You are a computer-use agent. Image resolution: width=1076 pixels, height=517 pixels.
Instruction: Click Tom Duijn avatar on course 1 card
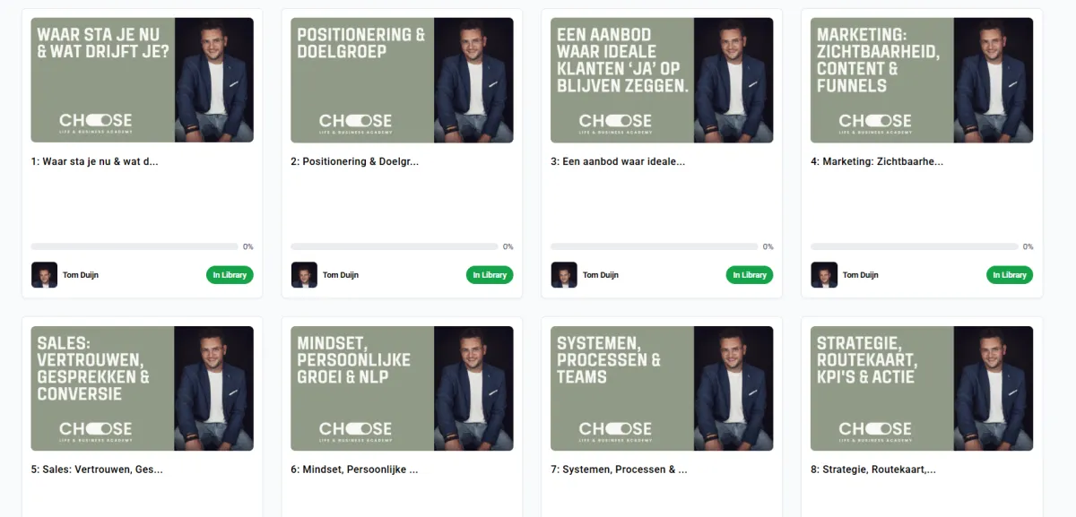44,275
